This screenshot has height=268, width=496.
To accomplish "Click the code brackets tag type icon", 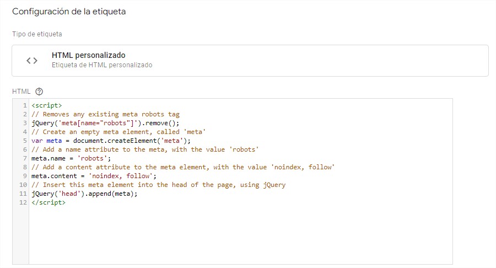I will [x=31, y=61].
